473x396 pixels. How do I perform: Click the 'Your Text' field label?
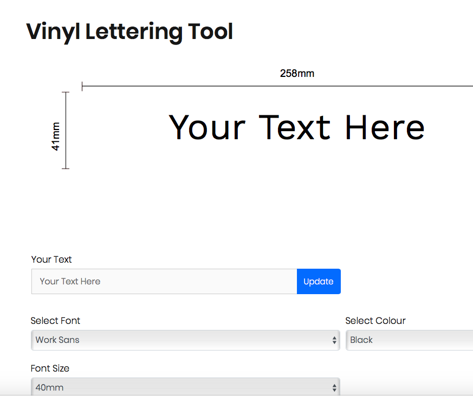51,259
